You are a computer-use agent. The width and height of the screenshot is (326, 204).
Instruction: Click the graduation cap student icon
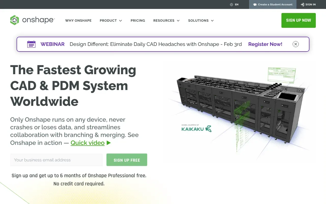point(255,5)
